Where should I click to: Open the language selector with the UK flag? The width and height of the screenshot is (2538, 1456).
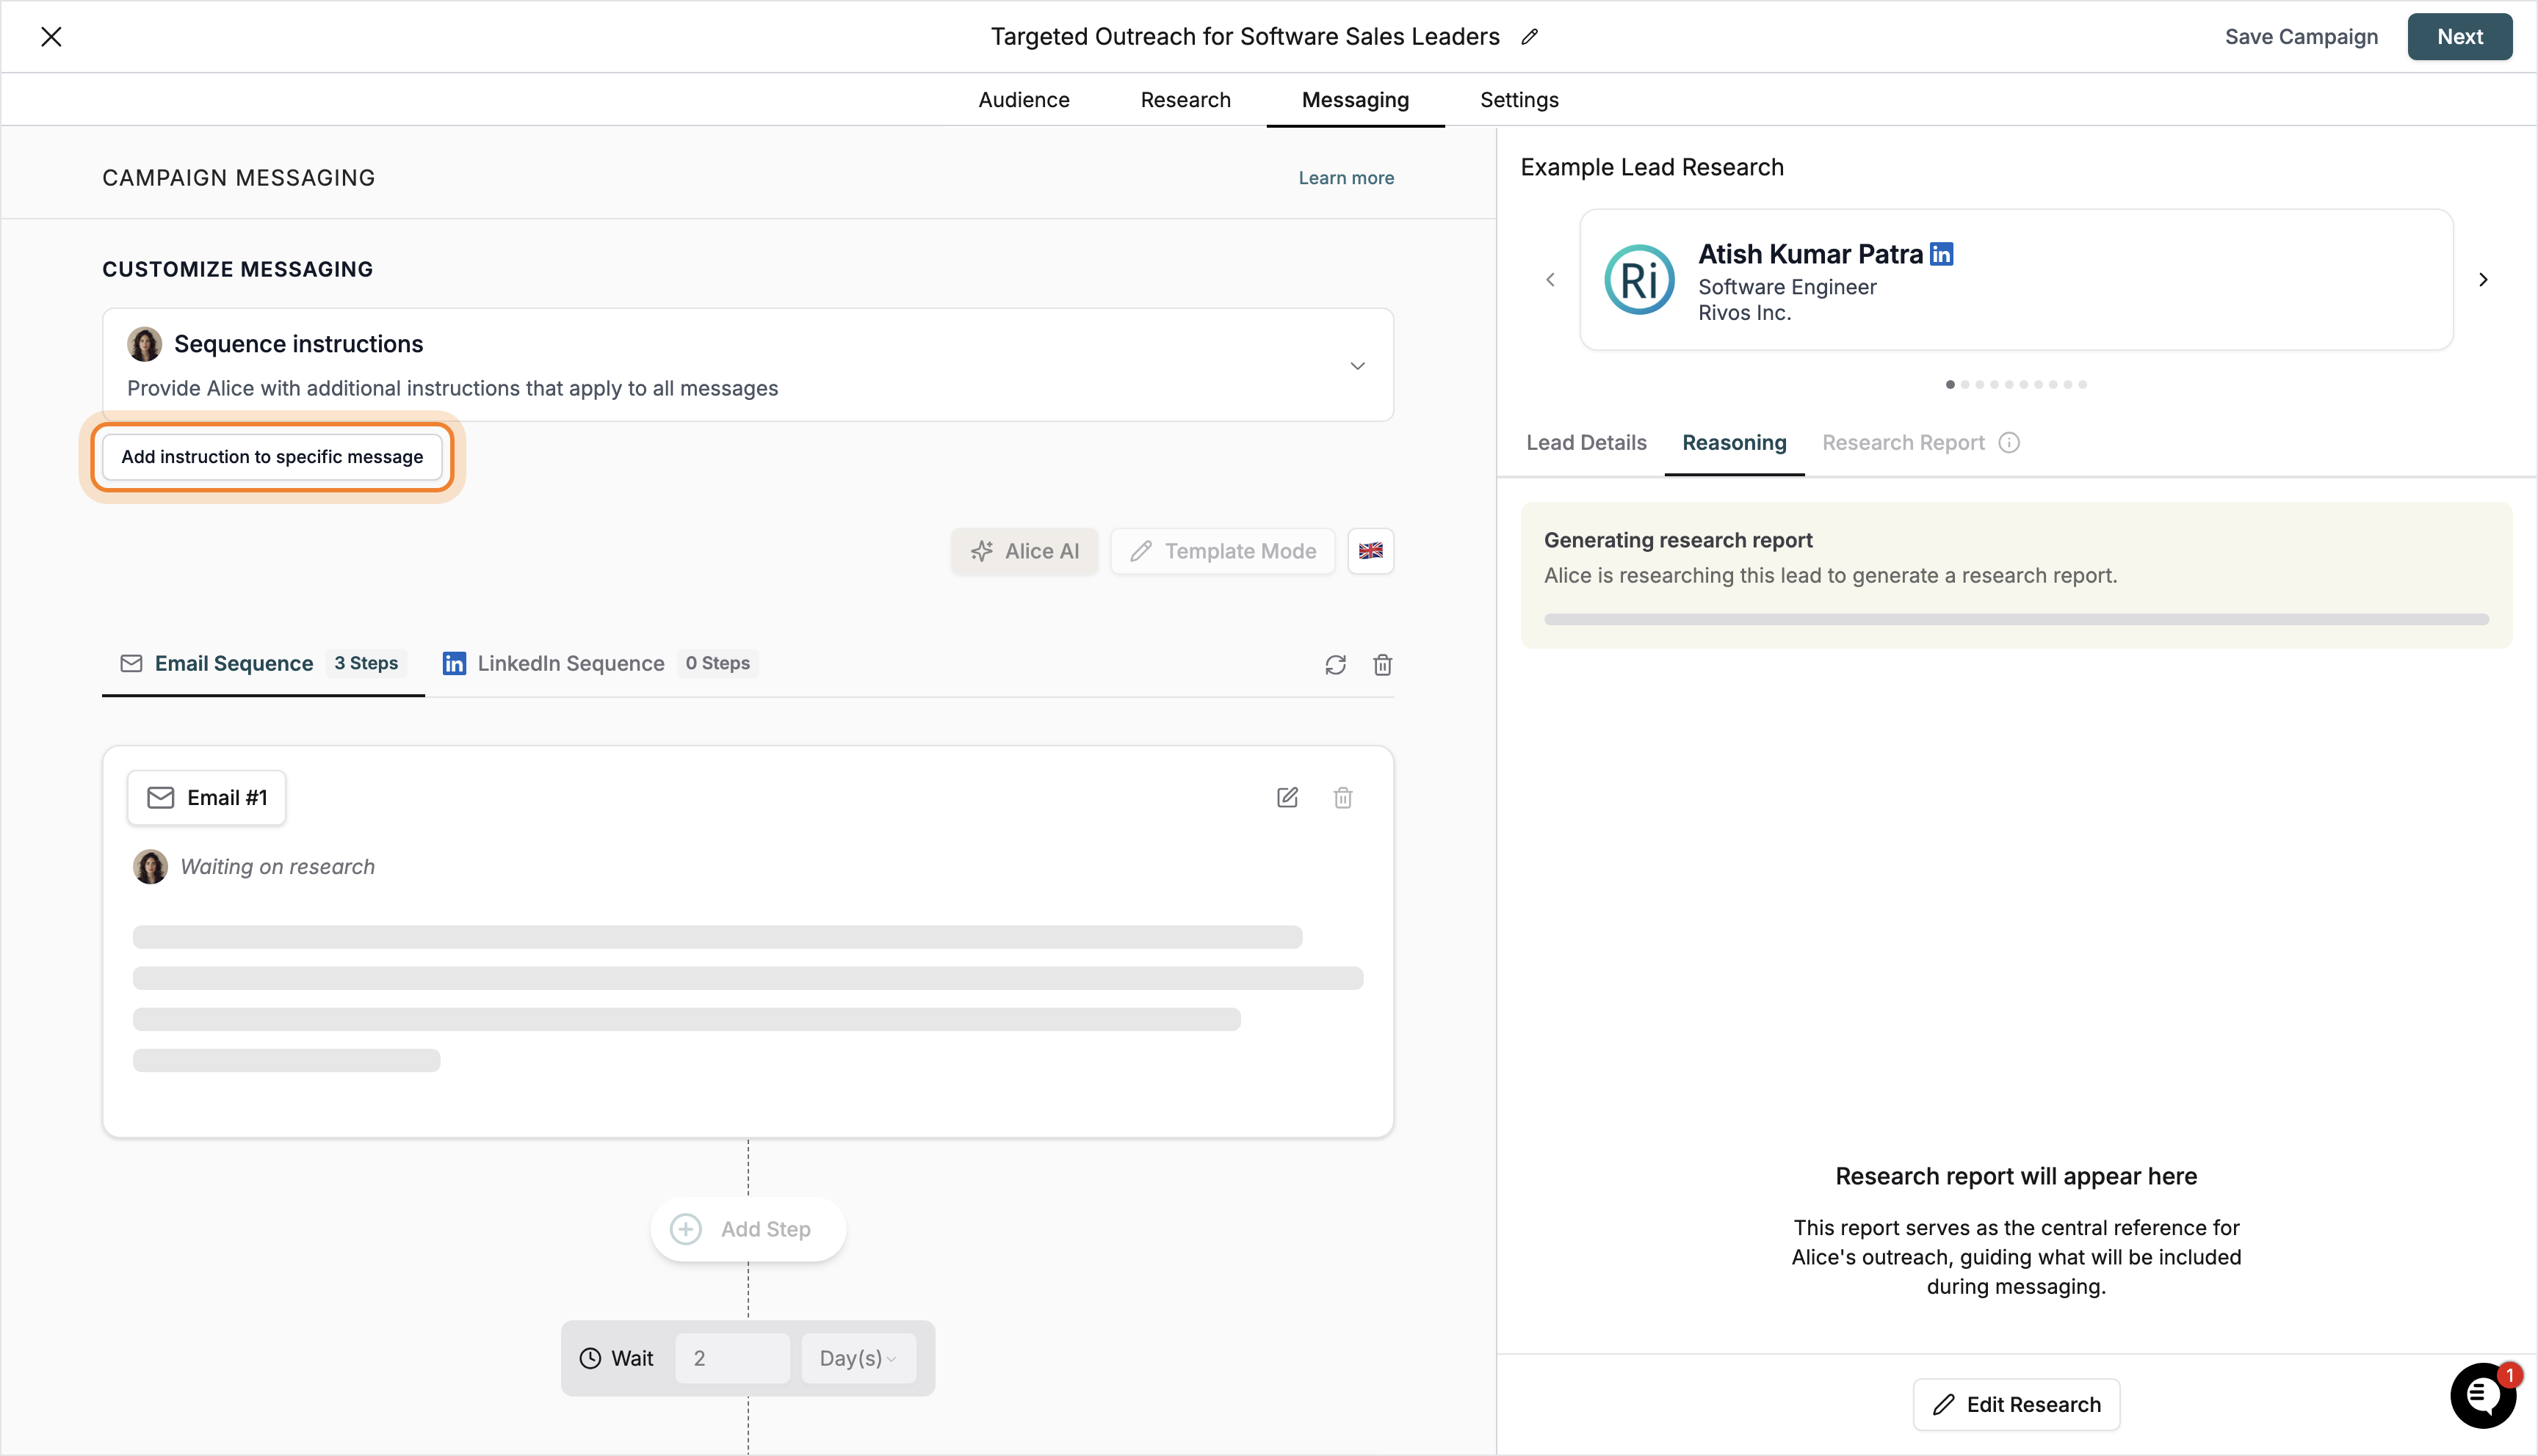1370,551
